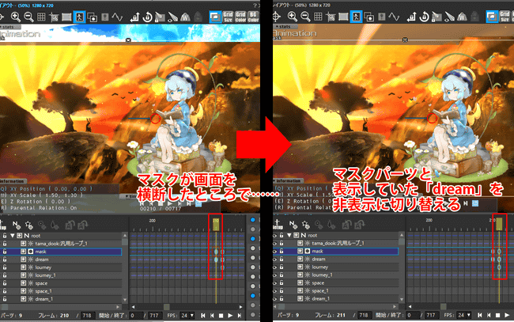This screenshot has width=514, height=322.
Task: Click the N gear icon in right timeline toolbar
Action: coord(293,225)
